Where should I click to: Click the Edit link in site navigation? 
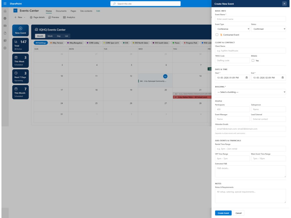[98, 11]
